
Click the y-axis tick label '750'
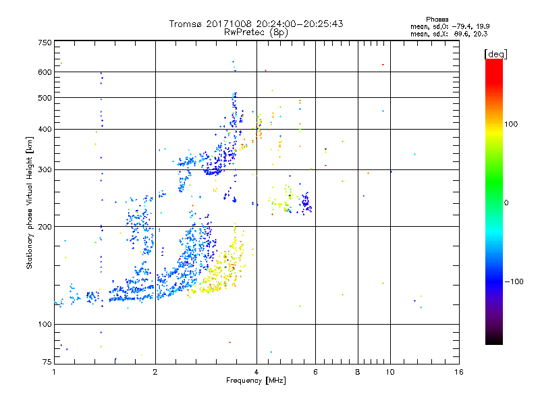click(x=45, y=43)
